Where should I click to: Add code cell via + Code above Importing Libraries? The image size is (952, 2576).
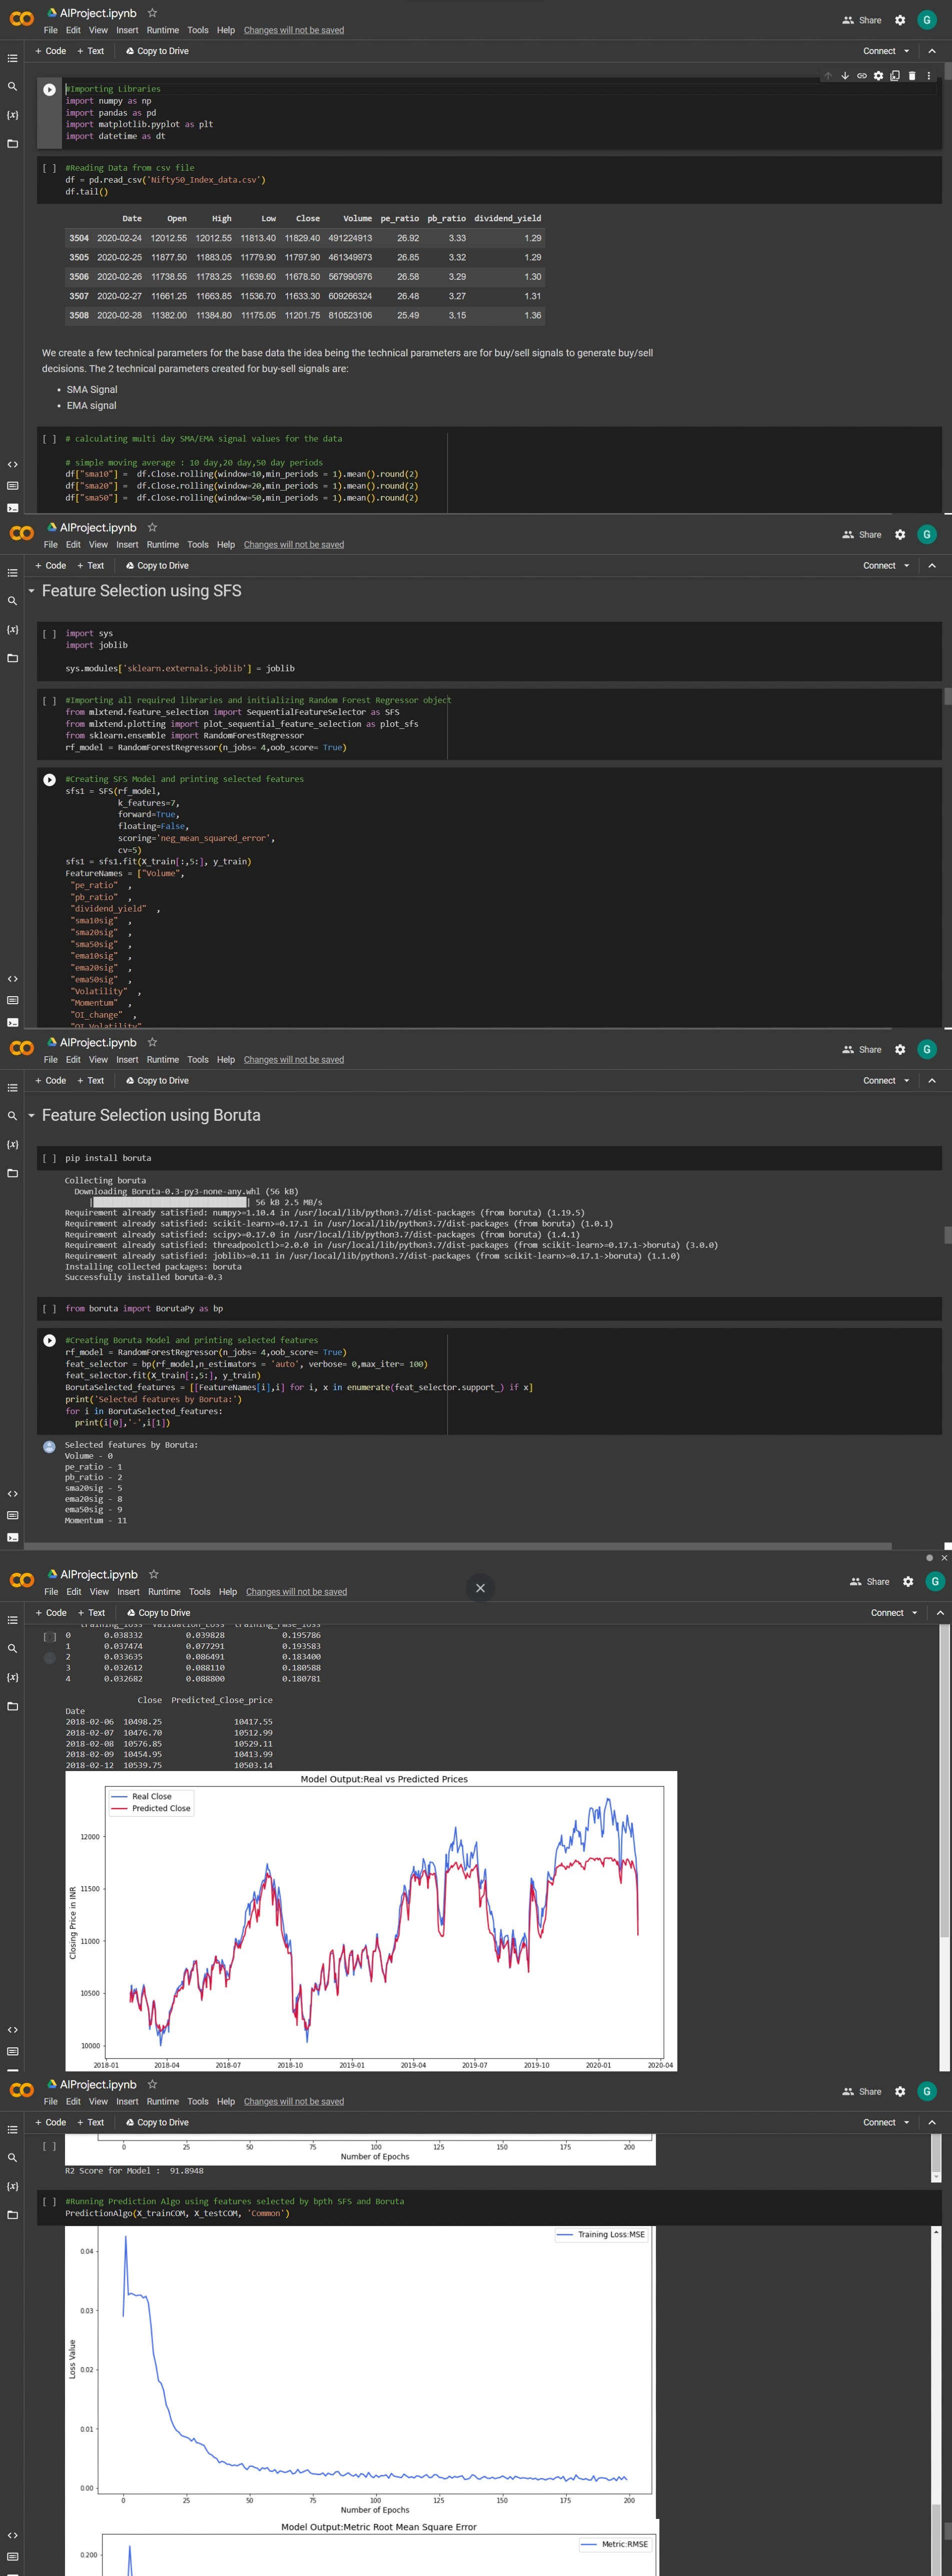(50, 51)
